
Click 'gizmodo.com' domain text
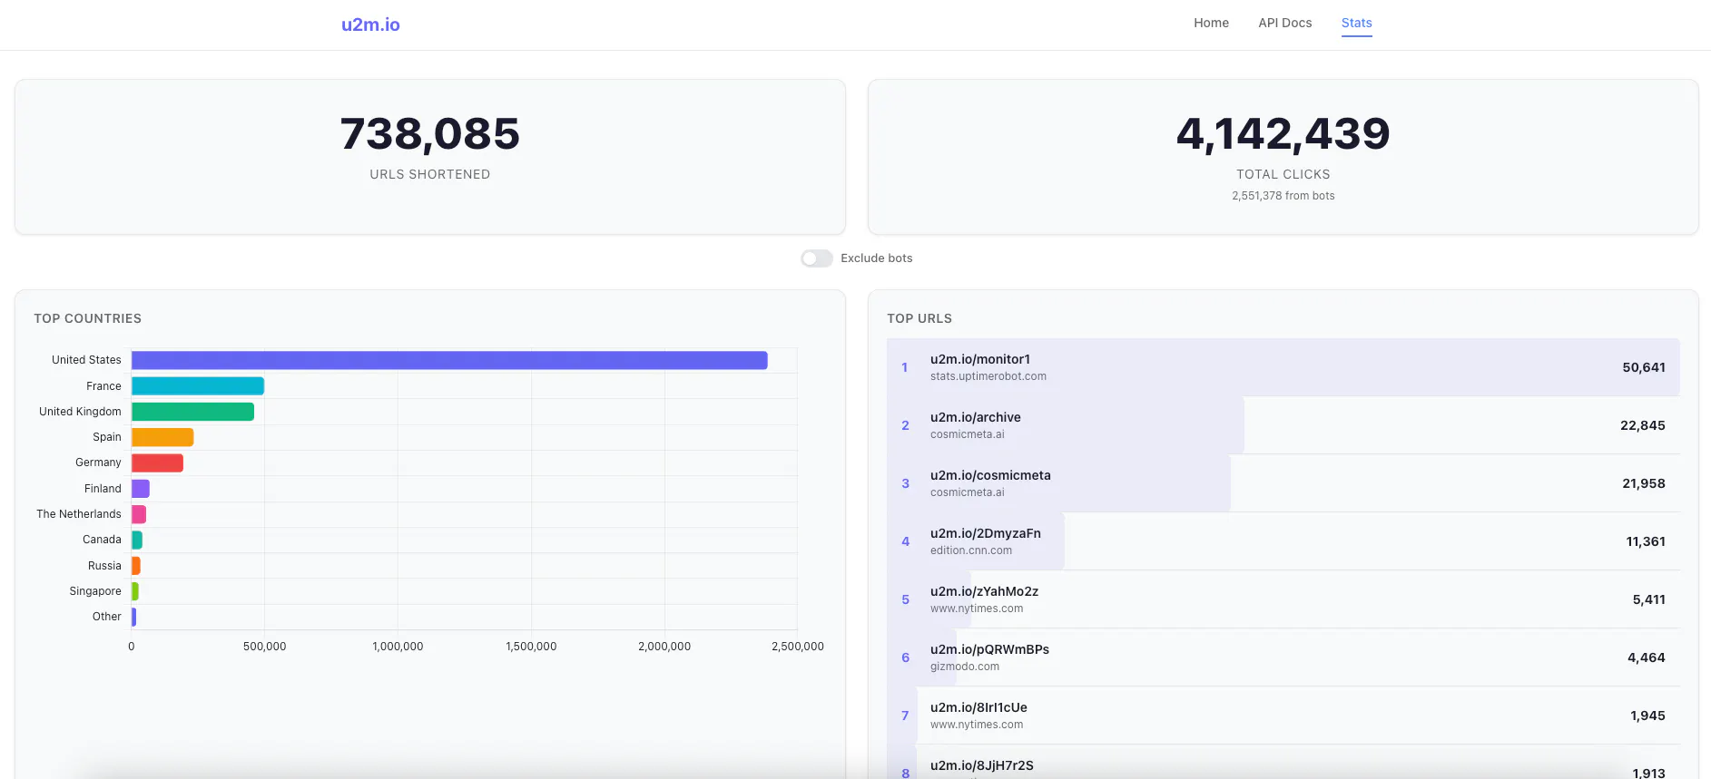pos(965,667)
